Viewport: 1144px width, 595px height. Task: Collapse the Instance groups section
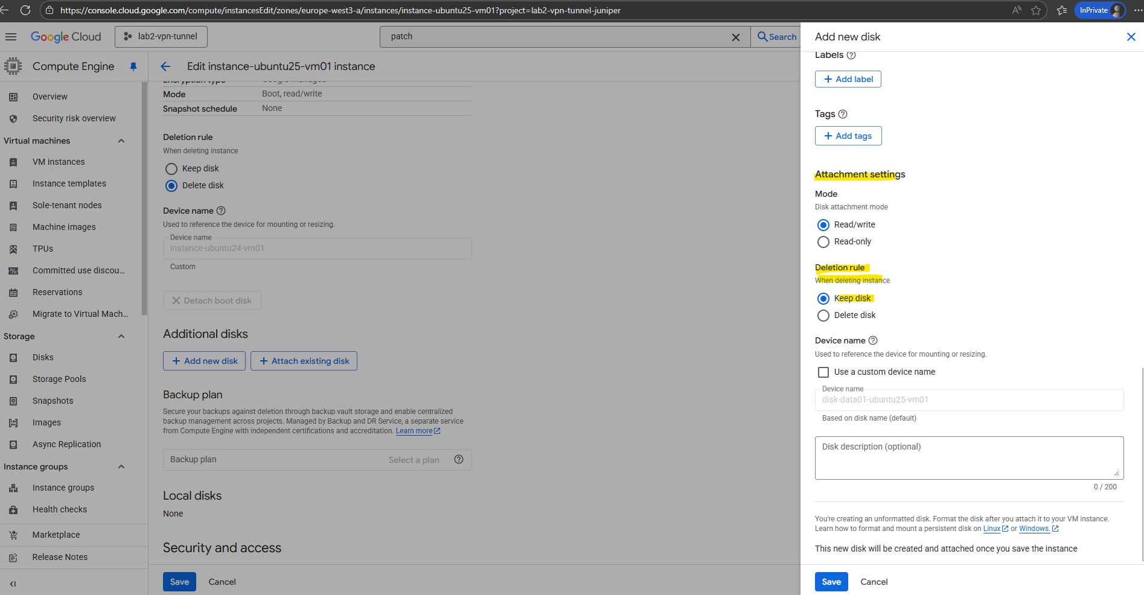121,466
